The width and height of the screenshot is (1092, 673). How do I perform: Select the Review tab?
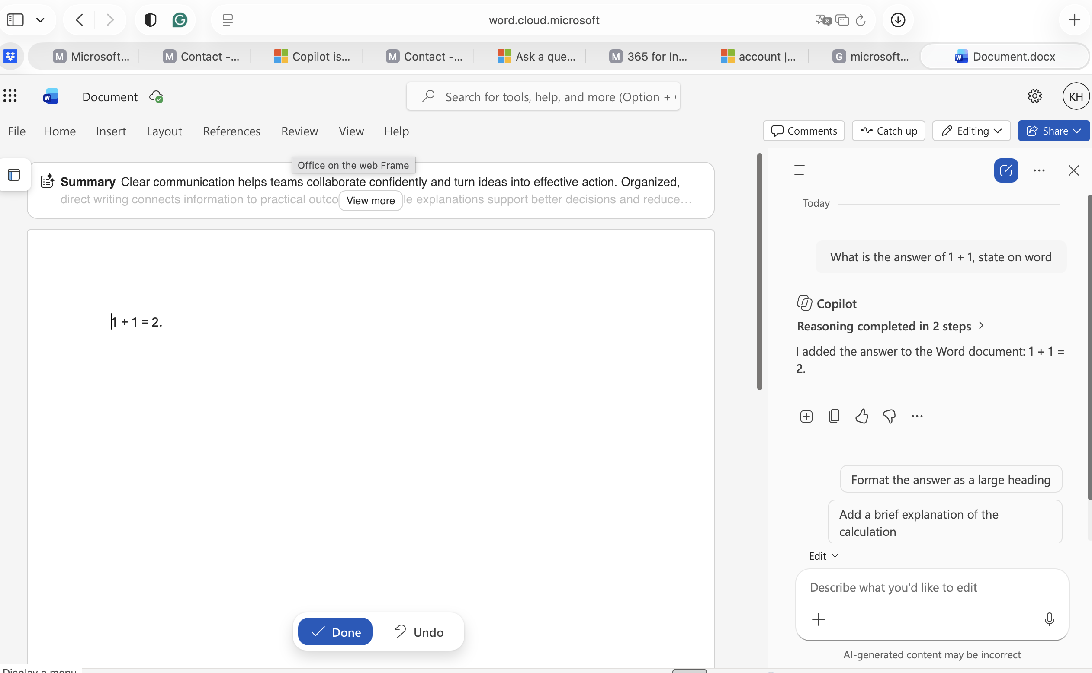[x=299, y=131]
